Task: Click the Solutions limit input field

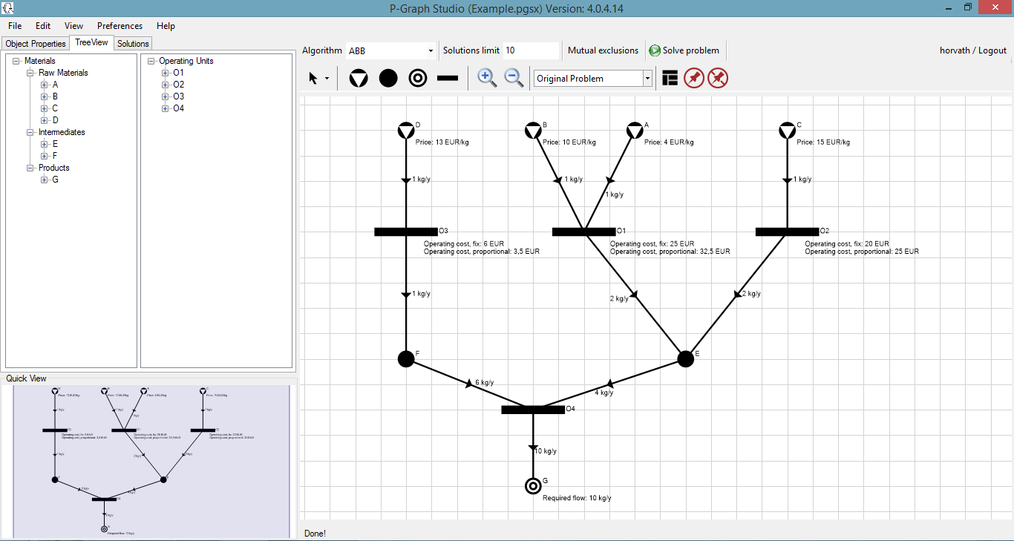Action: [x=530, y=50]
